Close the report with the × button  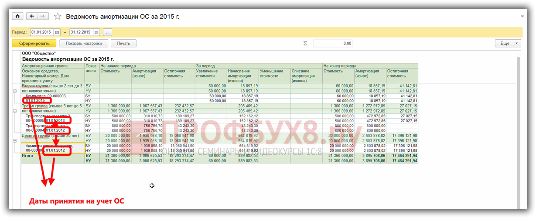point(522,16)
